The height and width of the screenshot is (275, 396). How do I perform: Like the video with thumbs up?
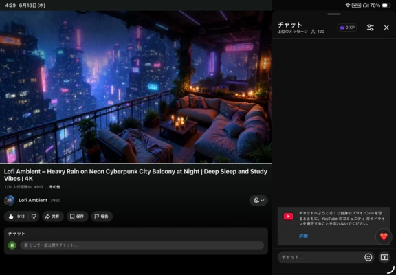click(16, 217)
